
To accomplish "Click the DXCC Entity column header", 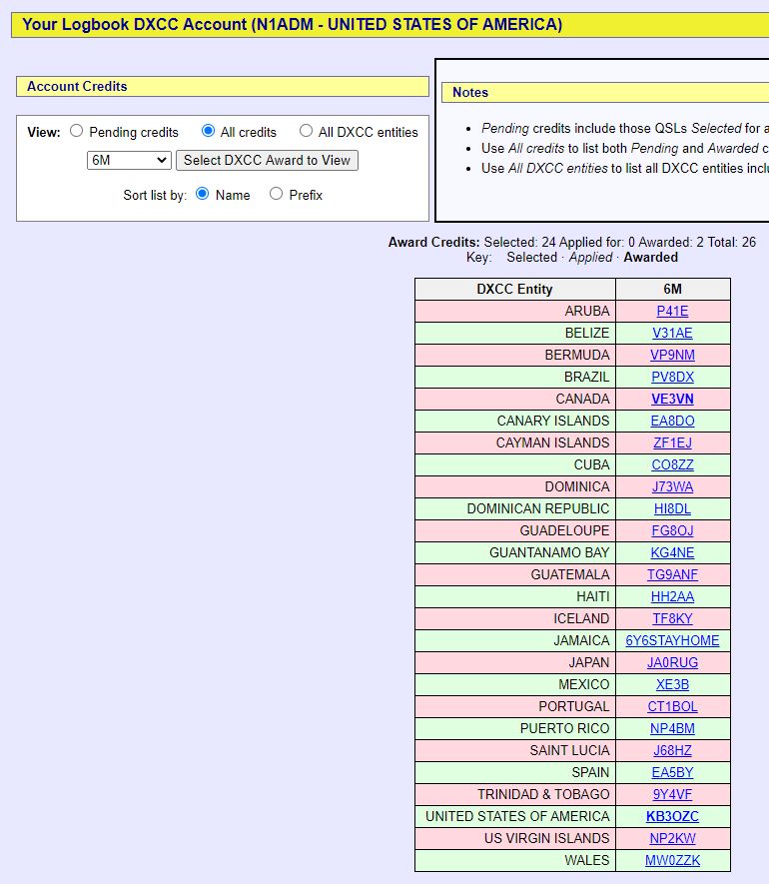I will click(x=514, y=290).
